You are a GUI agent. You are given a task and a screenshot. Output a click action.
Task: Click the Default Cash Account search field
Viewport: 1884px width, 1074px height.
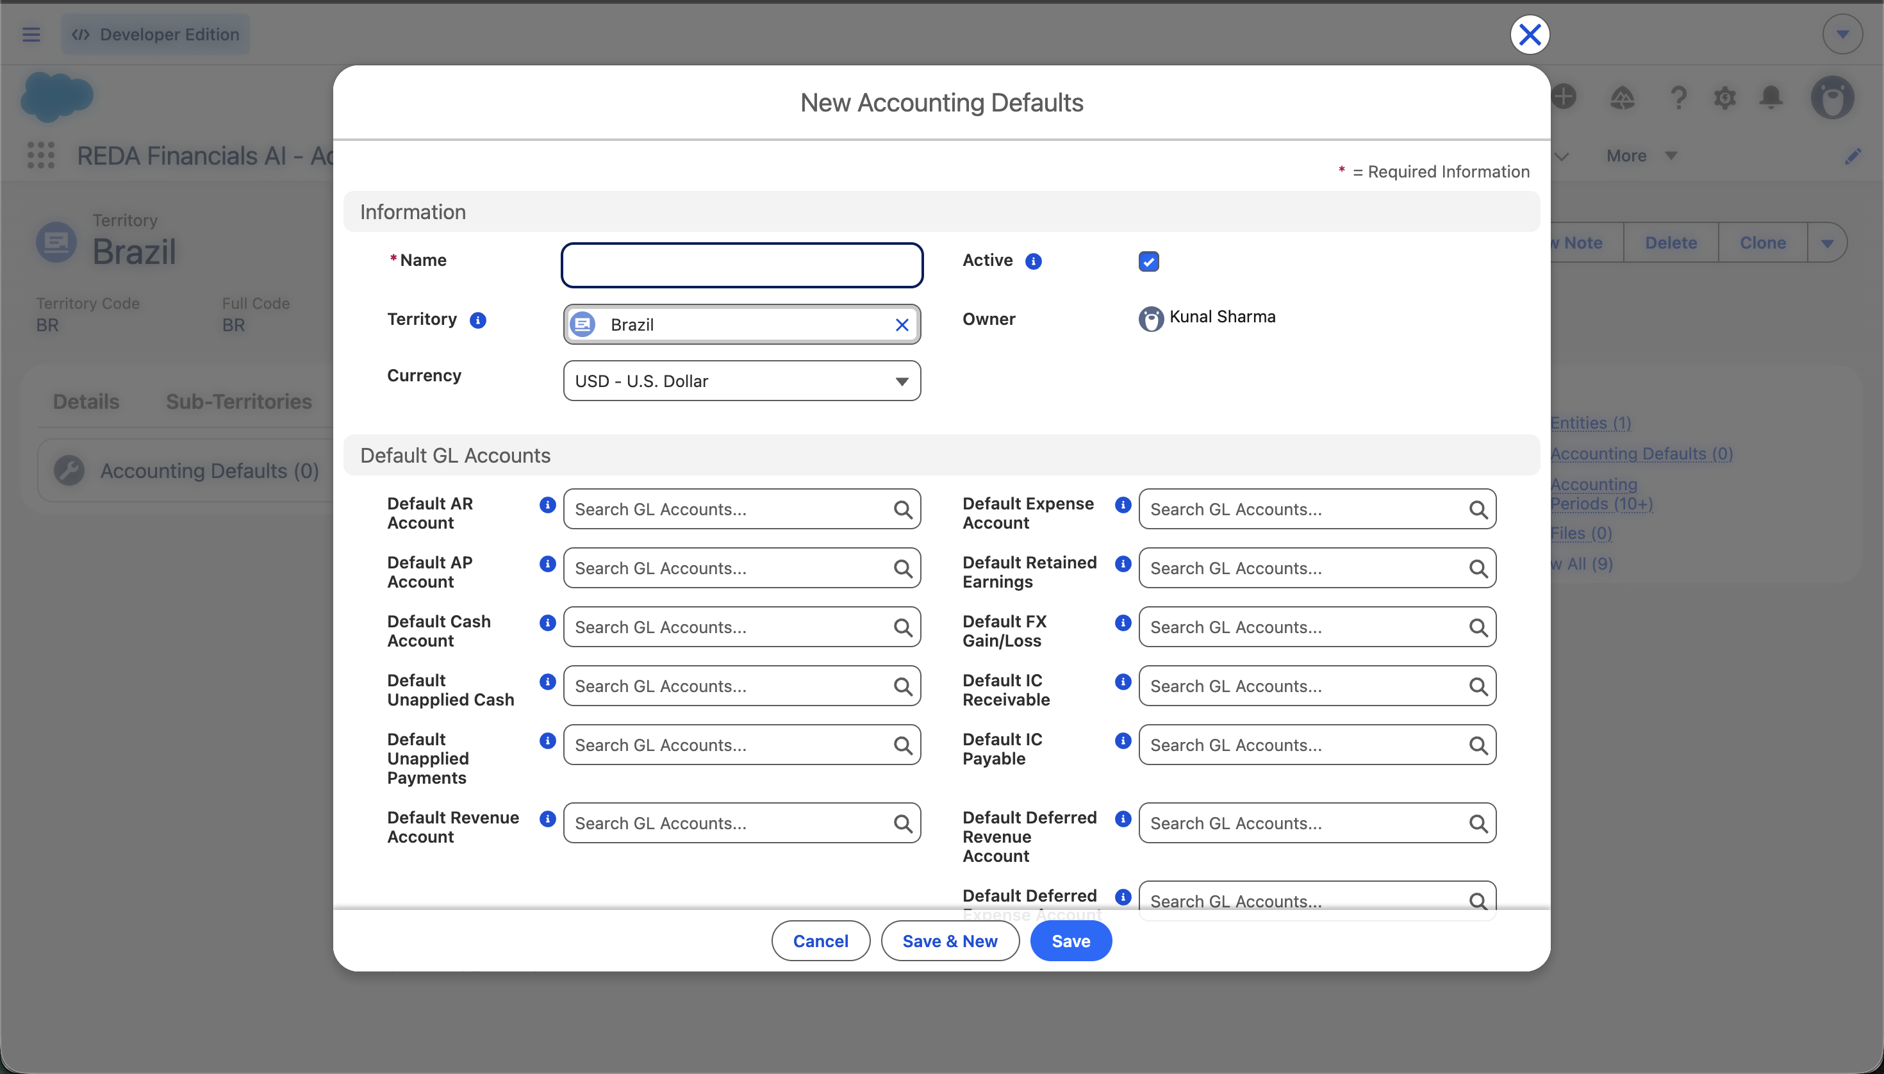coord(741,627)
